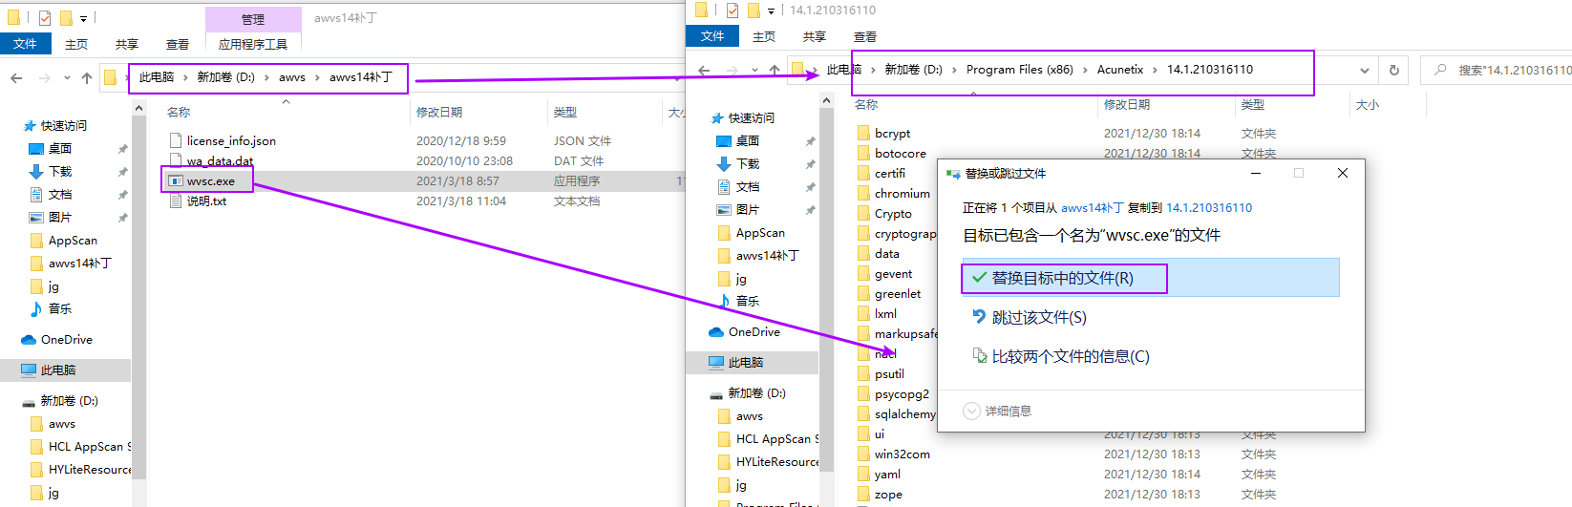1572x507 pixels.
Task: Click the 此电脑 icon in right sidebar
Action: [x=715, y=363]
